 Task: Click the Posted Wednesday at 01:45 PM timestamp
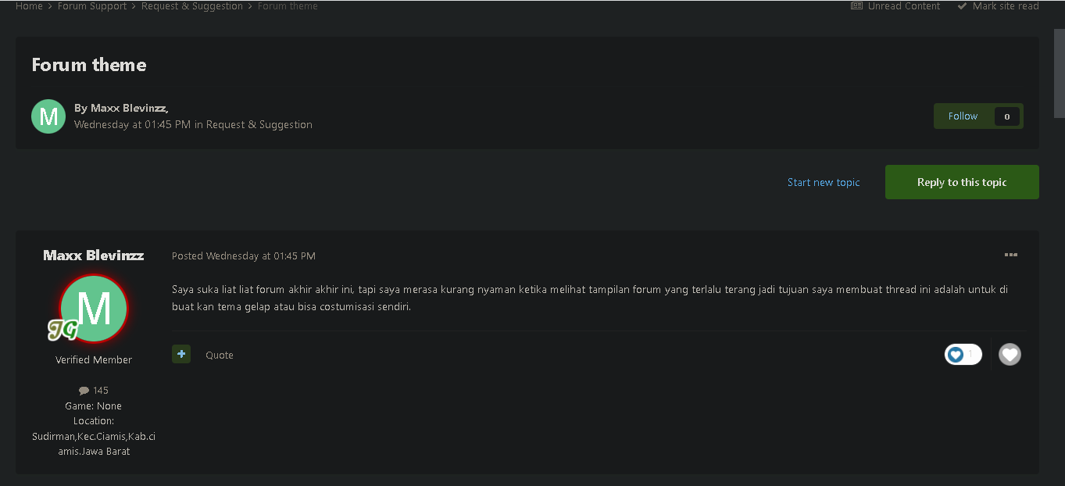click(x=244, y=256)
